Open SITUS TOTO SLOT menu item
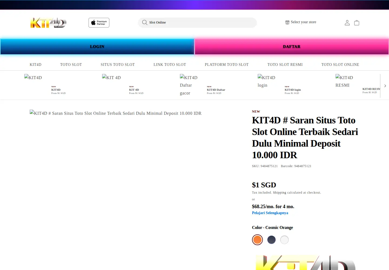 pos(118,65)
